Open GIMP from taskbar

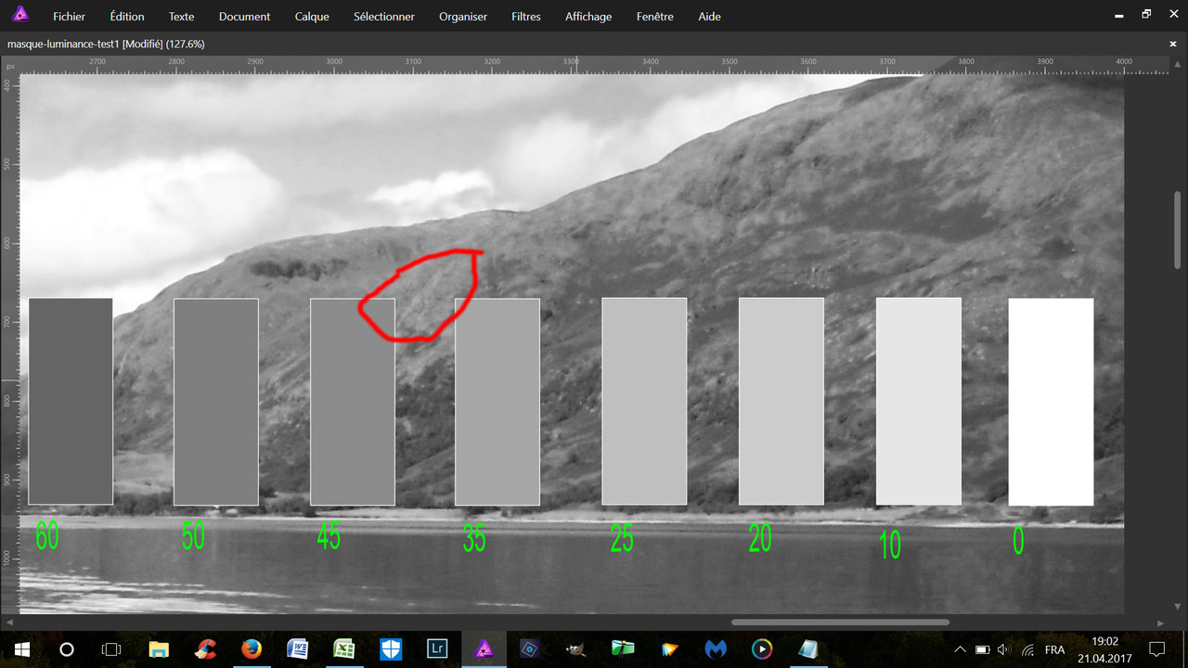point(576,649)
